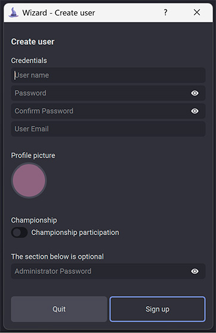Click the Profile picture label
Screen dimensions: 216x333
point(33,155)
